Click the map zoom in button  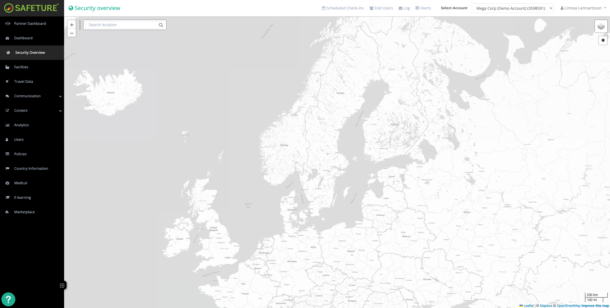pos(72,25)
